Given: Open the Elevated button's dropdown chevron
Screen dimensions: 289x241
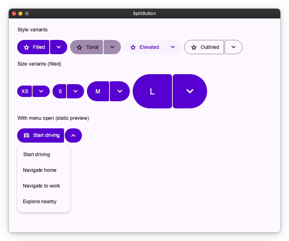Looking at the screenshot, I should coord(173,47).
